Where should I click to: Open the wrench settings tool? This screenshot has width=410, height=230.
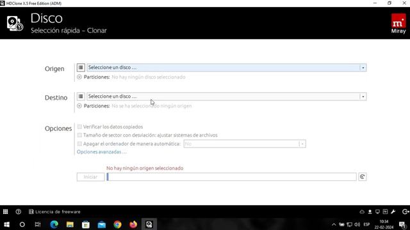[393, 211]
